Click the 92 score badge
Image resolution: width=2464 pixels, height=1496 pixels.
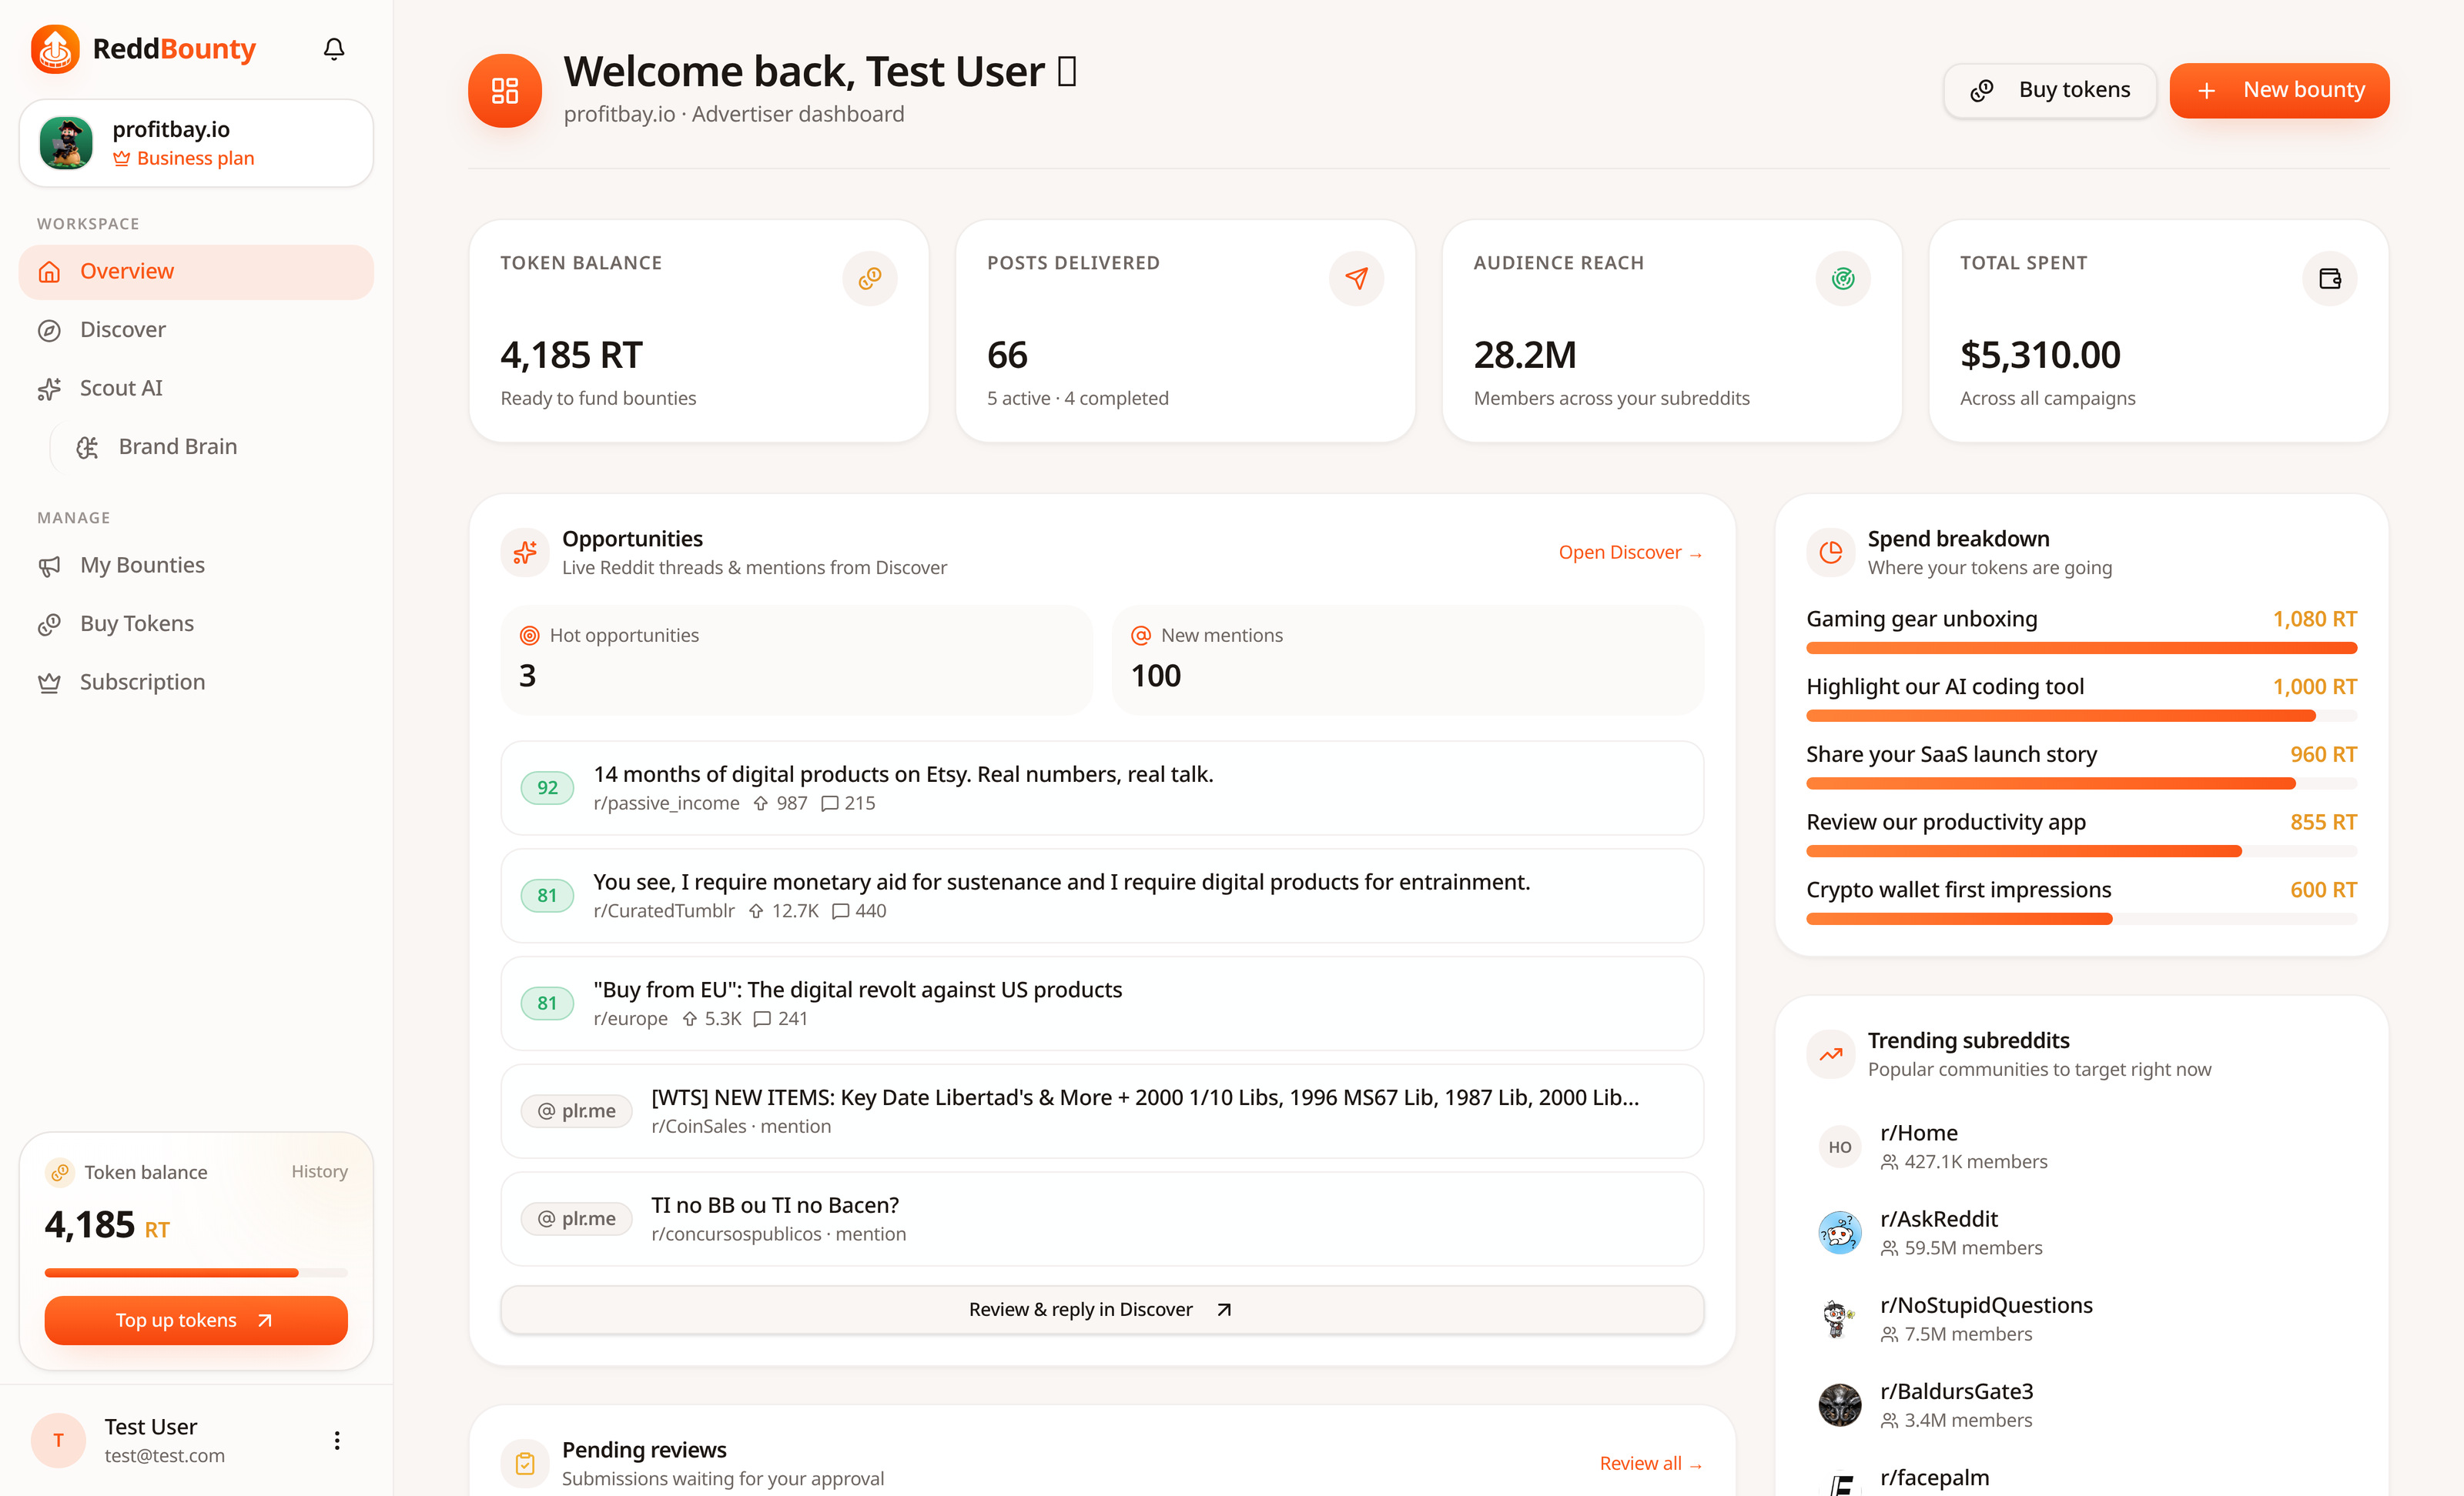tap(547, 787)
